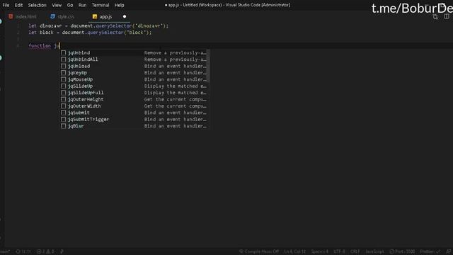Click the snippet icon beside jqUnbindAll

[63, 59]
